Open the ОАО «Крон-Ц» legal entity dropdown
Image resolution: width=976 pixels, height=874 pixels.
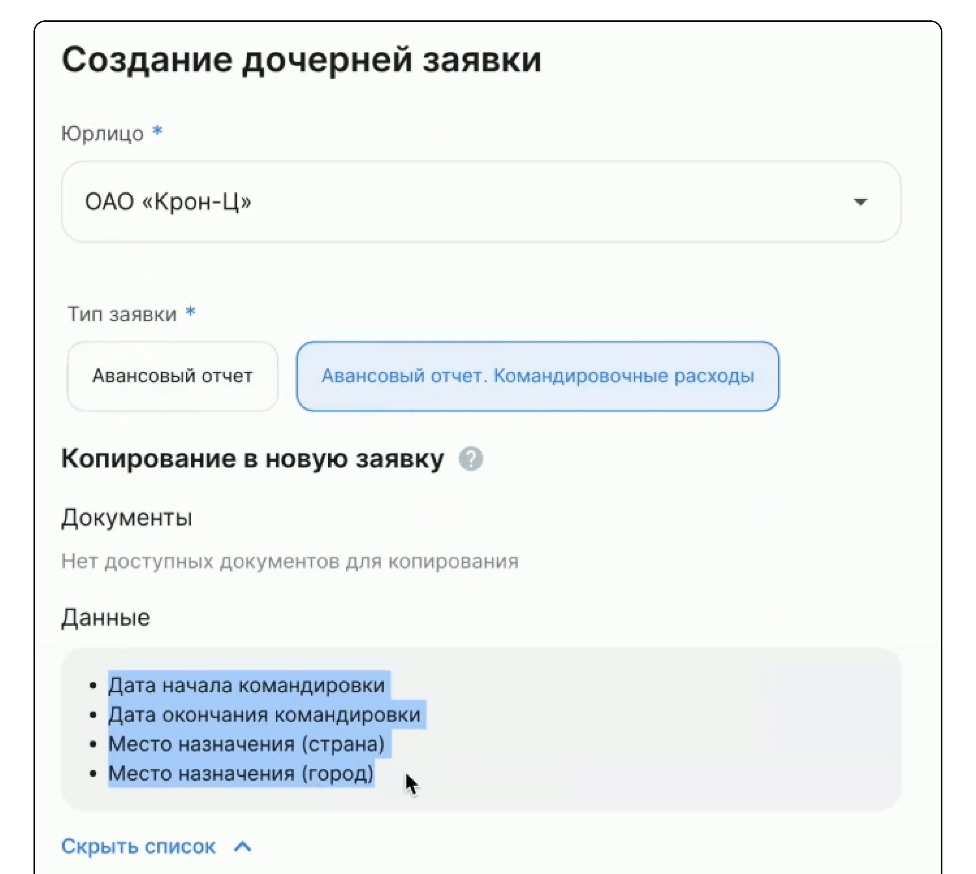pos(481,202)
